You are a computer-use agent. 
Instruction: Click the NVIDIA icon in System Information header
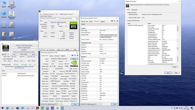pos(127,6)
